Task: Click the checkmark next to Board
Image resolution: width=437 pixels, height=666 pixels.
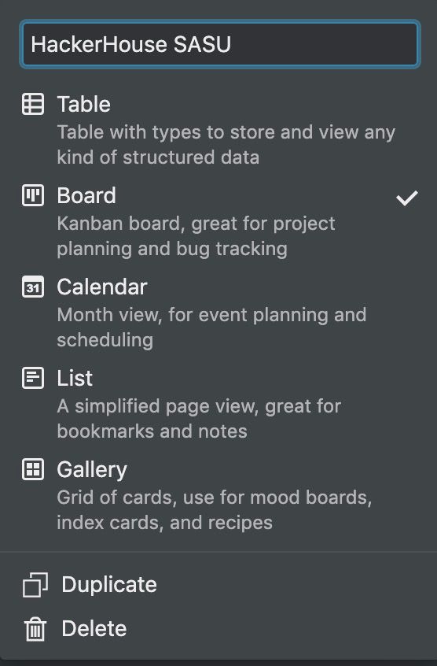Action: pos(407,198)
